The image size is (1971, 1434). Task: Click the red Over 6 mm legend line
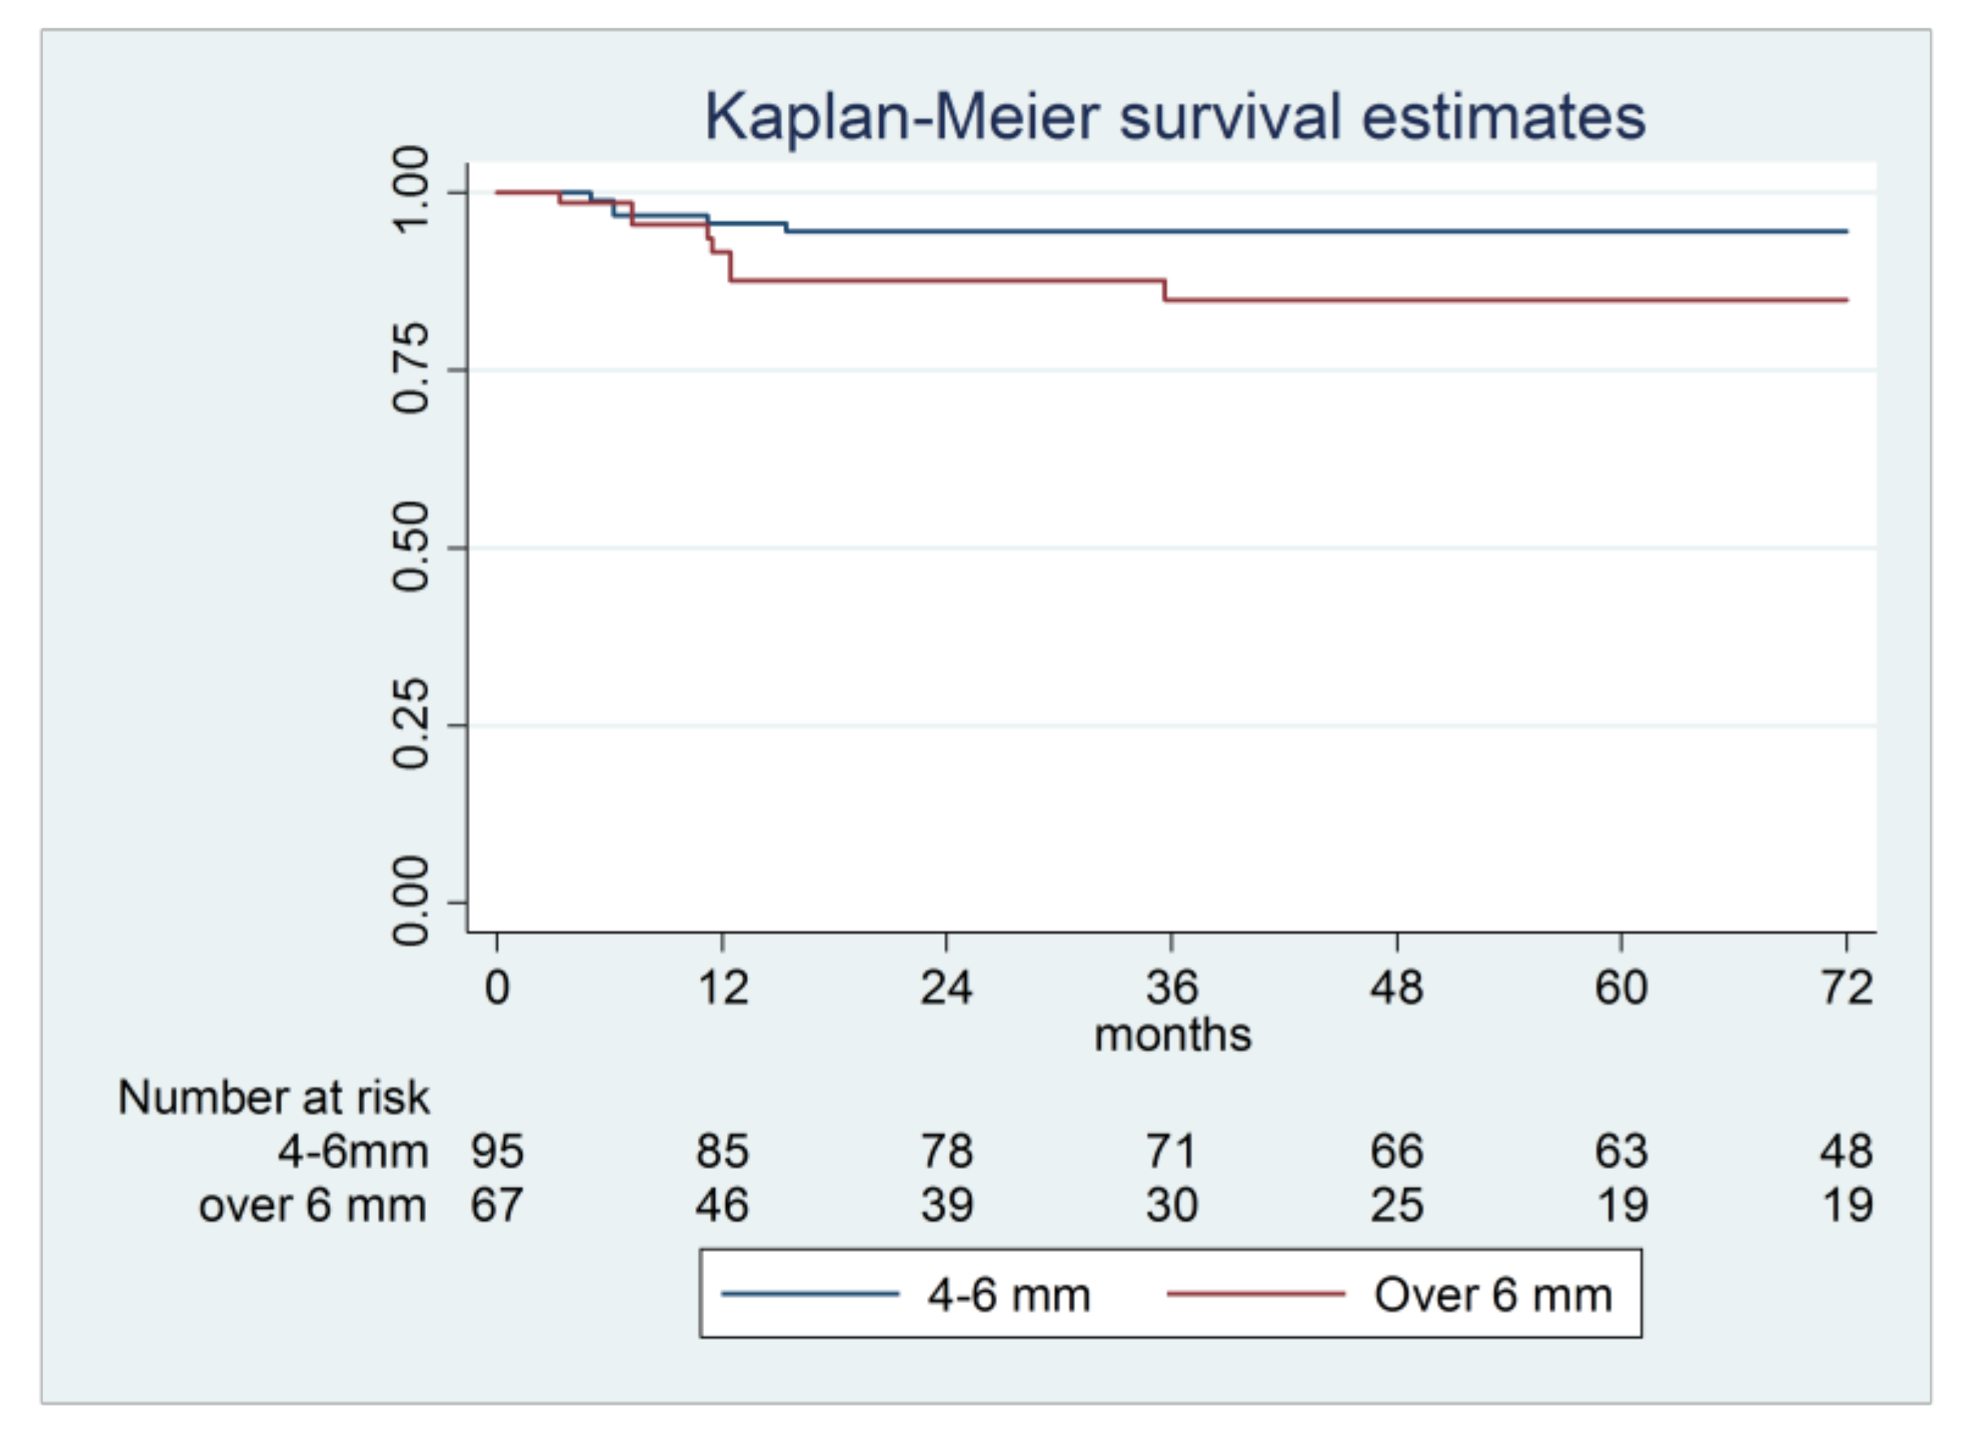tap(1255, 1294)
